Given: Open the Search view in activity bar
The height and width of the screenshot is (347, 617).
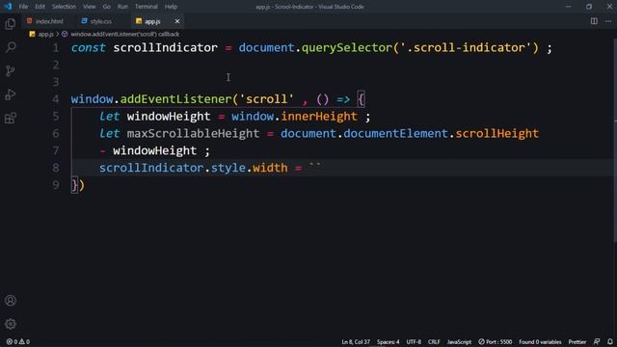Looking at the screenshot, I should pos(11,47).
